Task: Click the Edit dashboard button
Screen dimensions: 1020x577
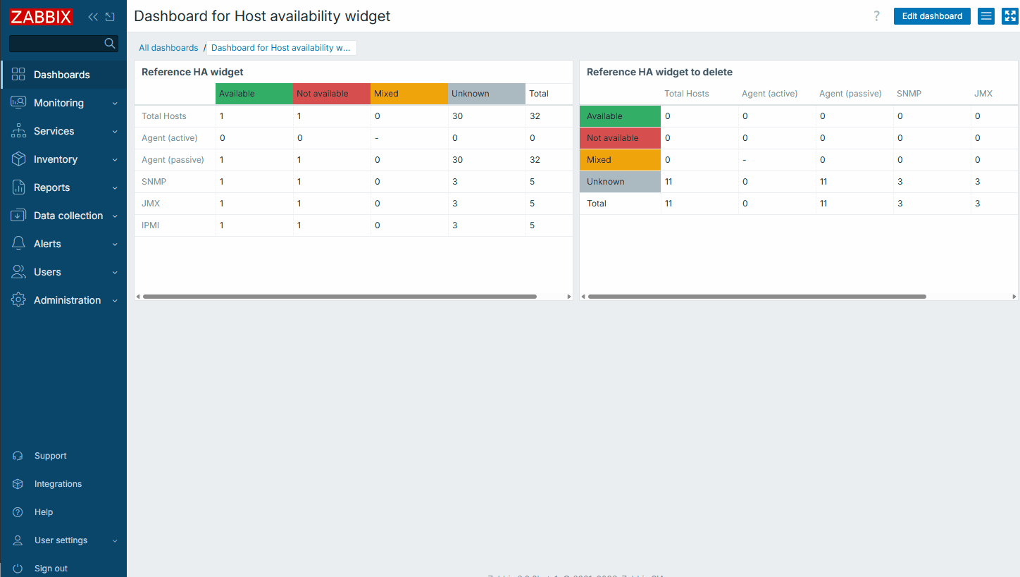Action: pyautogui.click(x=932, y=16)
